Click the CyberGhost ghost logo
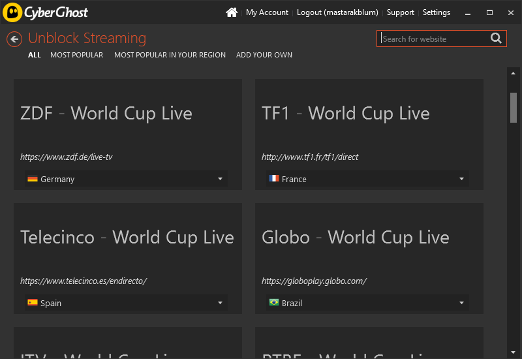522x359 pixels. pyautogui.click(x=12, y=12)
